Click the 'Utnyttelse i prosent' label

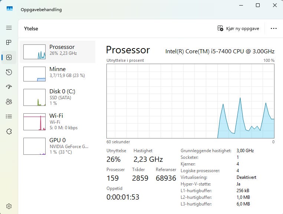click(x=125, y=60)
